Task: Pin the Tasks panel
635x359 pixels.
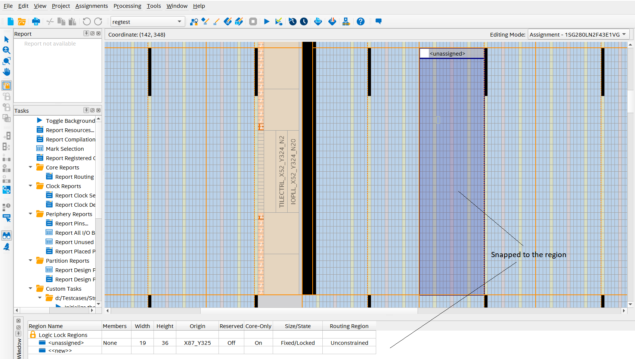Action: tap(86, 110)
